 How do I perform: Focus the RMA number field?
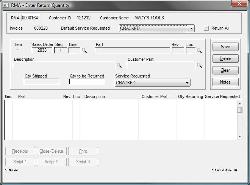[31, 18]
